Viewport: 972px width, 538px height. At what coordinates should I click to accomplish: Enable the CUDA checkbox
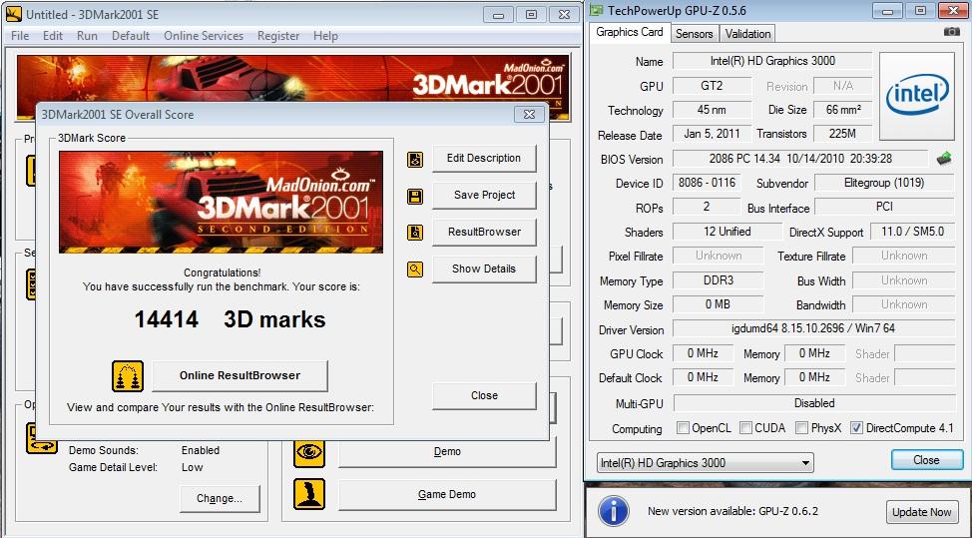pyautogui.click(x=745, y=428)
